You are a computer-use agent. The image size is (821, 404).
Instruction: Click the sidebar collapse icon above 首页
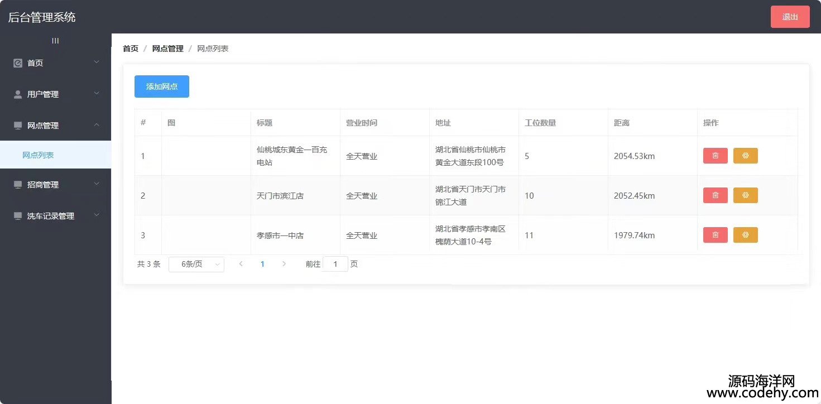[x=55, y=41]
